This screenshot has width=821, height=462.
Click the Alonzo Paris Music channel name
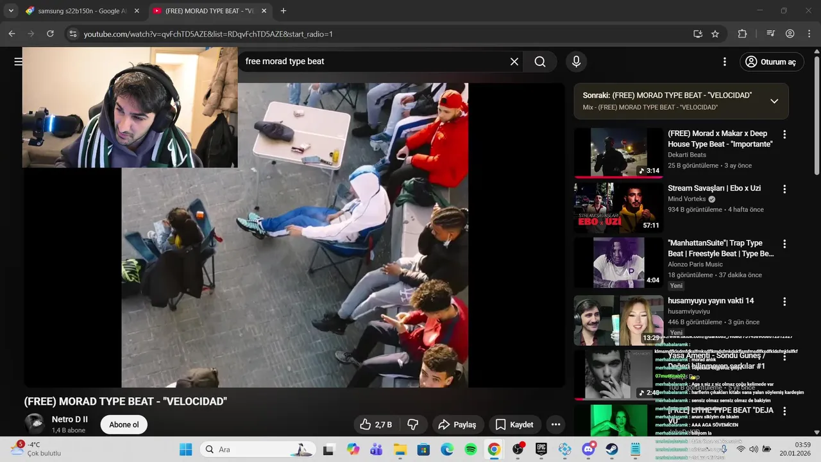695,264
